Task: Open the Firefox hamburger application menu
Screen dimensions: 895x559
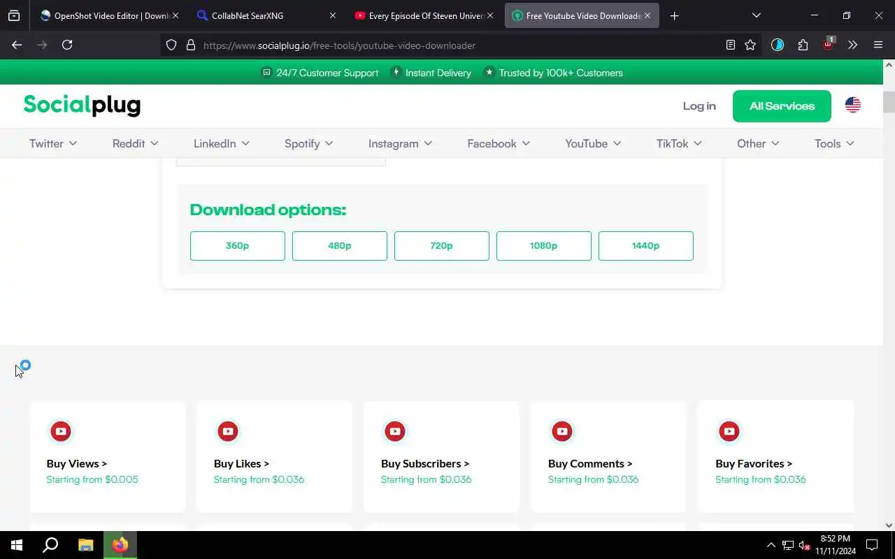Action: pyautogui.click(x=878, y=45)
